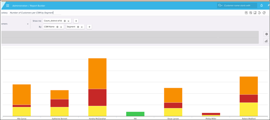Click the add to dashboard chart icon

[x=255, y=13]
